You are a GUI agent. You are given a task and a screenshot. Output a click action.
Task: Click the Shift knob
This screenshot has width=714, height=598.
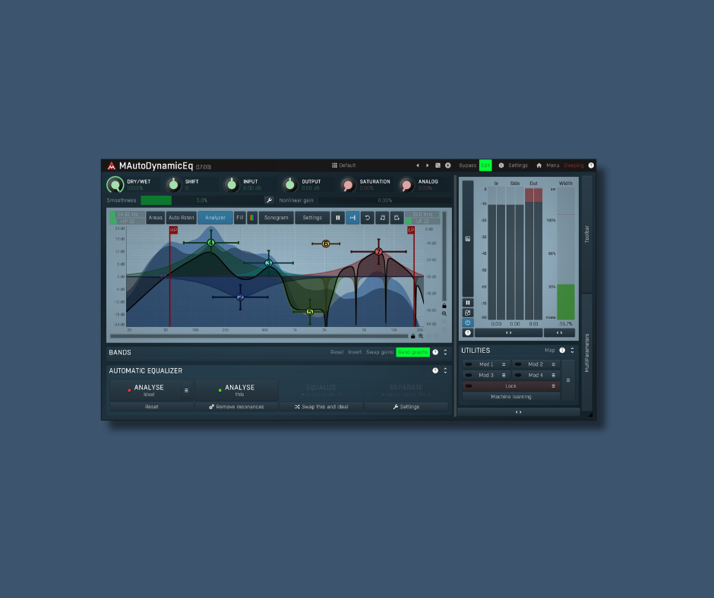coord(173,184)
